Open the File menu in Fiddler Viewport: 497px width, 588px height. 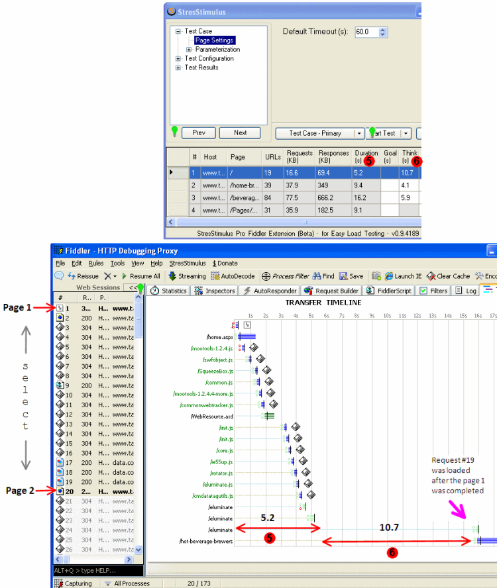coord(60,264)
